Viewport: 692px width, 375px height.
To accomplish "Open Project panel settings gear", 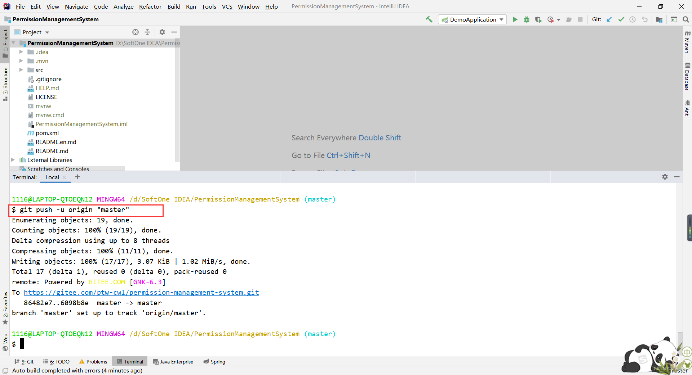I will click(162, 32).
